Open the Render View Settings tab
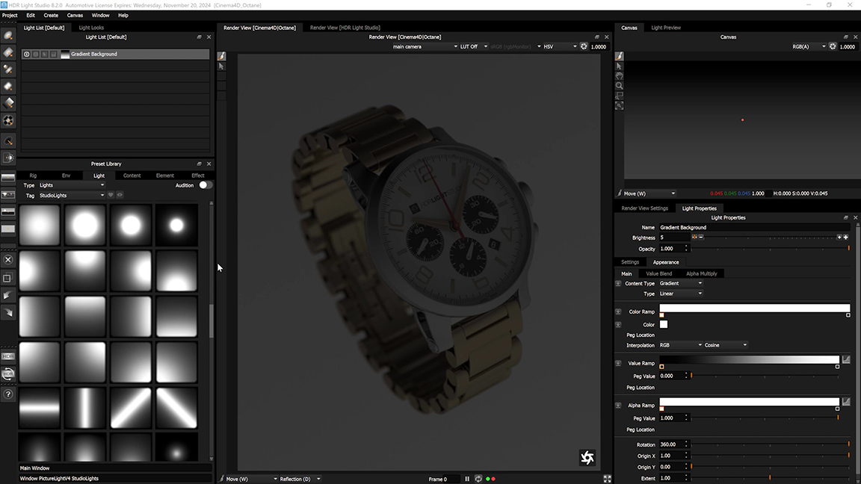Image resolution: width=861 pixels, height=484 pixels. (x=644, y=208)
